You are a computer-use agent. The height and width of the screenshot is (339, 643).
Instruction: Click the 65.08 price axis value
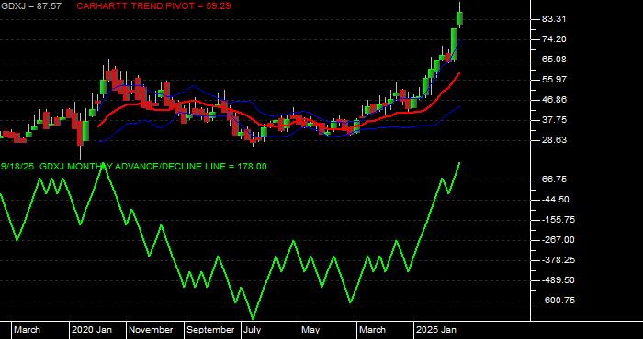pyautogui.click(x=553, y=60)
